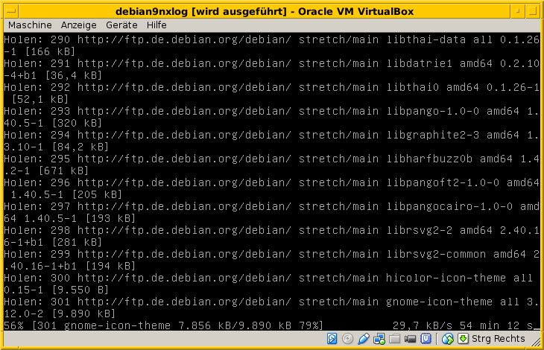Open the USB devices status icon
Viewport: 544px width, 350px height.
pos(363,339)
